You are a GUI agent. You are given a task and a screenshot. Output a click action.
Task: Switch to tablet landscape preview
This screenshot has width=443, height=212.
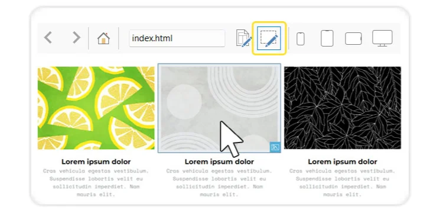tap(353, 38)
